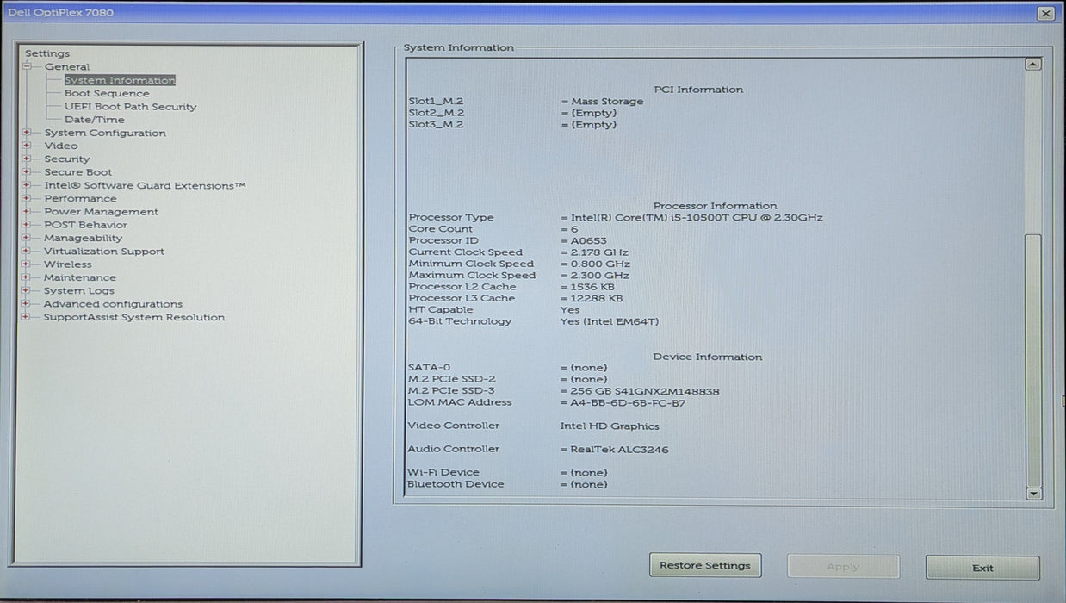Select the Power Management label

click(x=102, y=212)
